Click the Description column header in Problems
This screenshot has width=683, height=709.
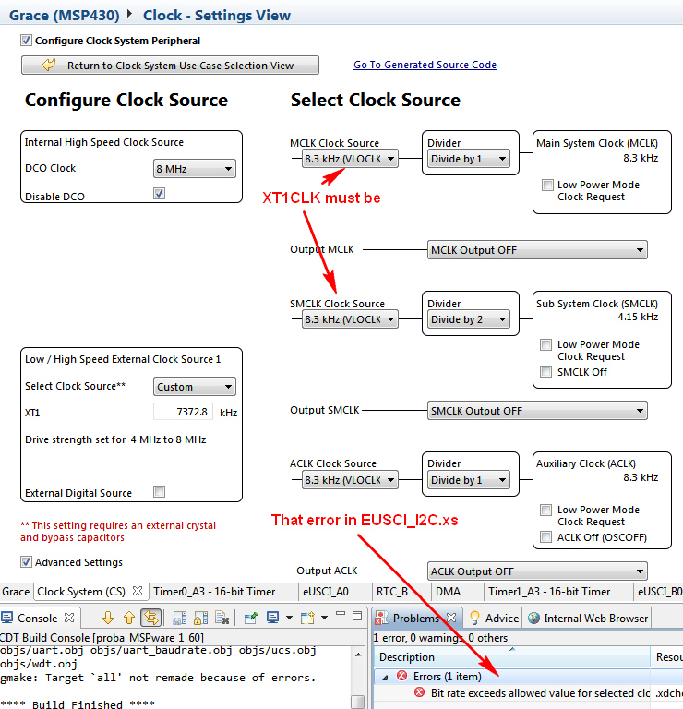tap(512, 657)
